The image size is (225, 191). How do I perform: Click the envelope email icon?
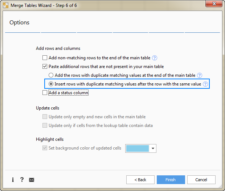coord(32,180)
